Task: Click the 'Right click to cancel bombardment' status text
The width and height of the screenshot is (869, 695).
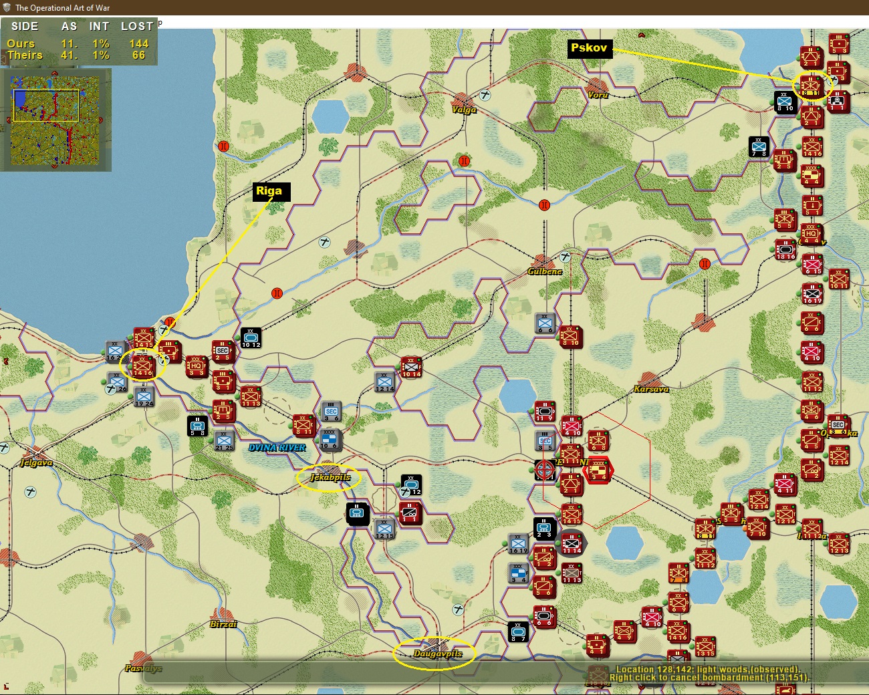Action: (709, 678)
